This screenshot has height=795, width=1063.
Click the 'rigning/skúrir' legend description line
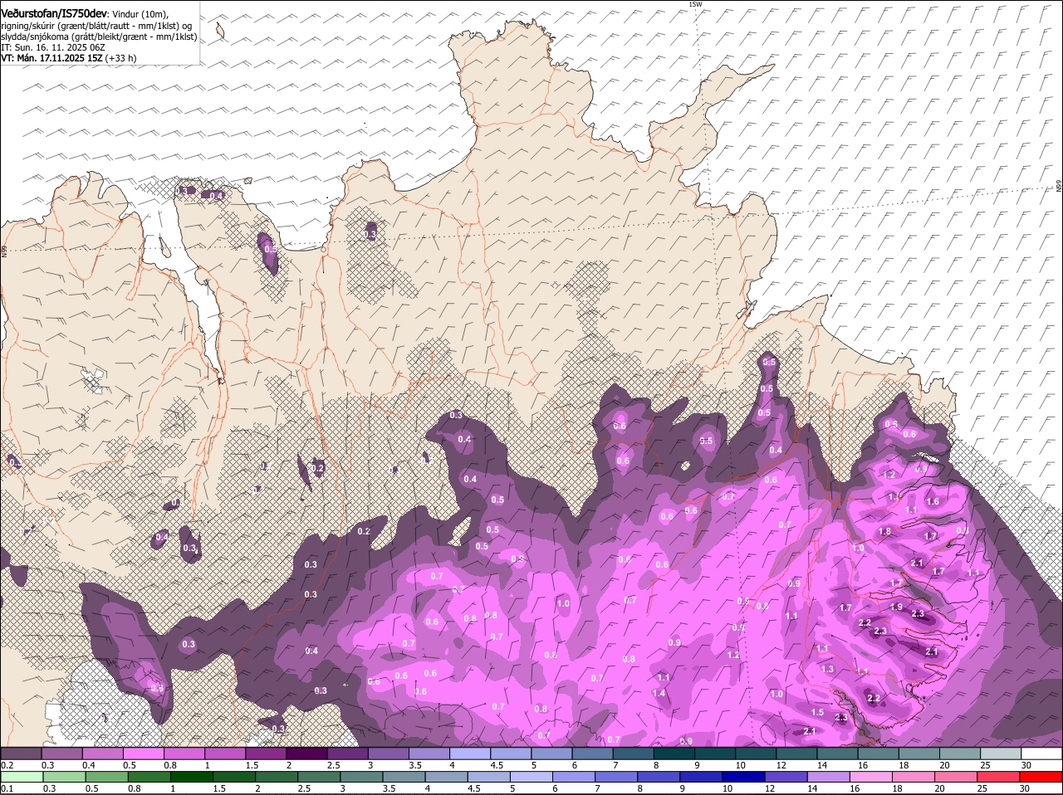tap(96, 26)
